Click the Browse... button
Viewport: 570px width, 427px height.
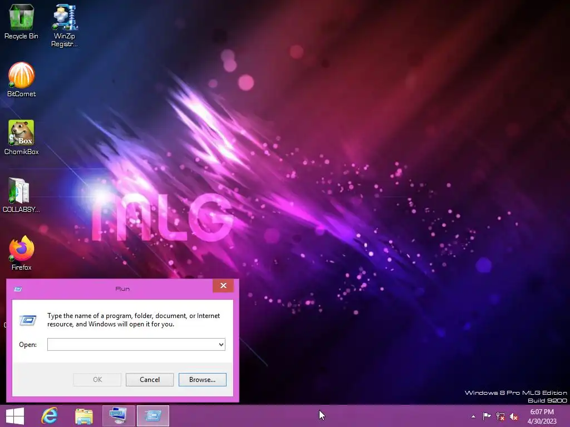(203, 380)
